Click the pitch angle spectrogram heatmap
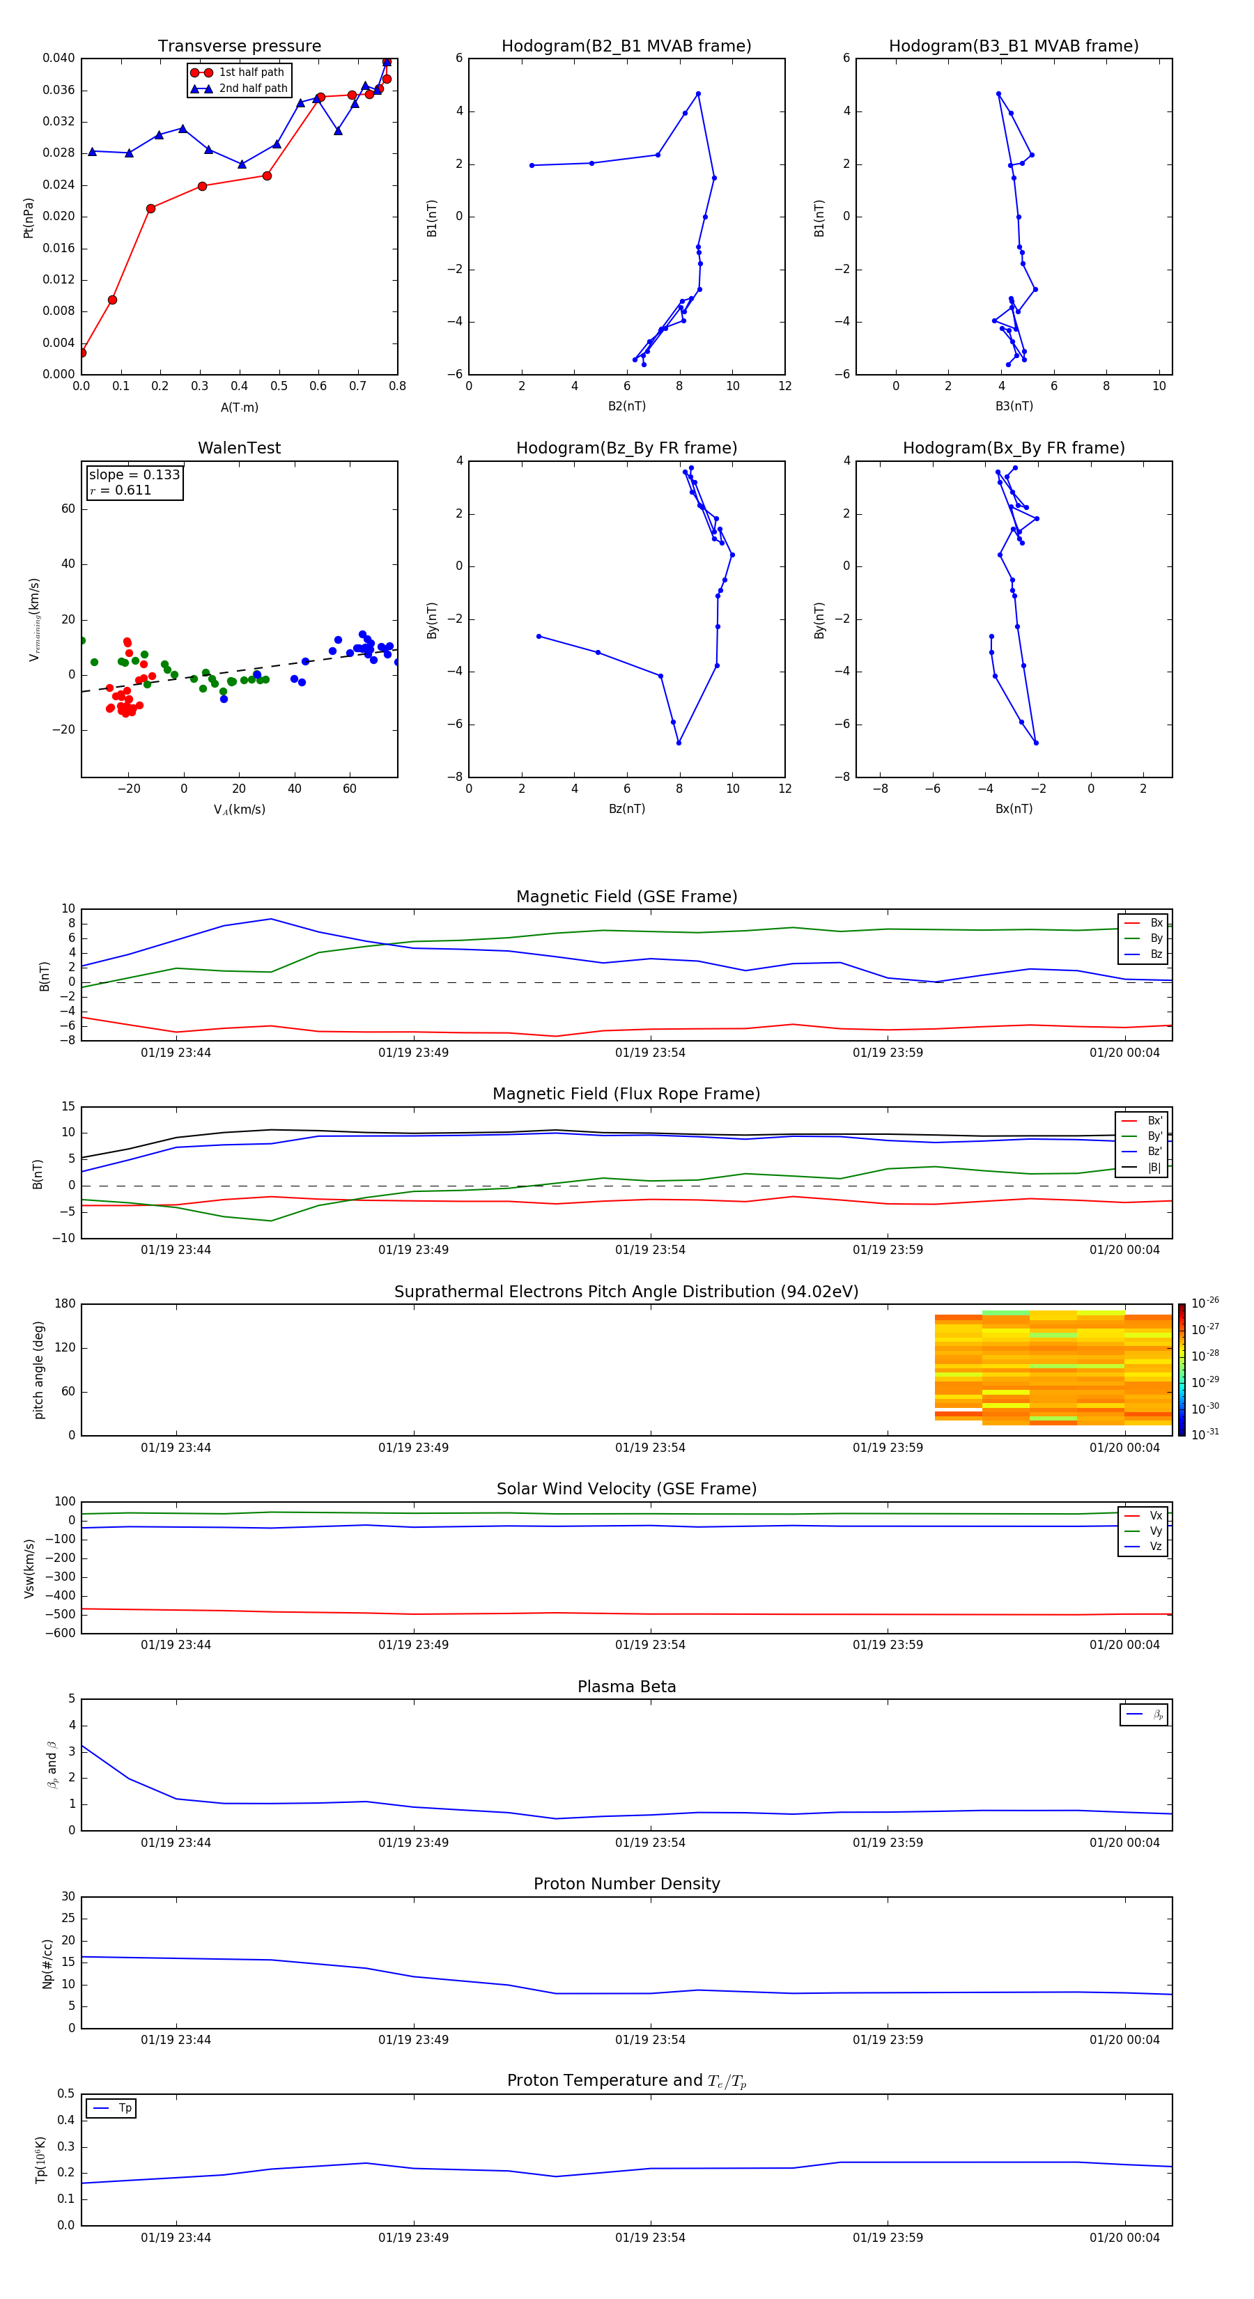 click(1053, 1368)
